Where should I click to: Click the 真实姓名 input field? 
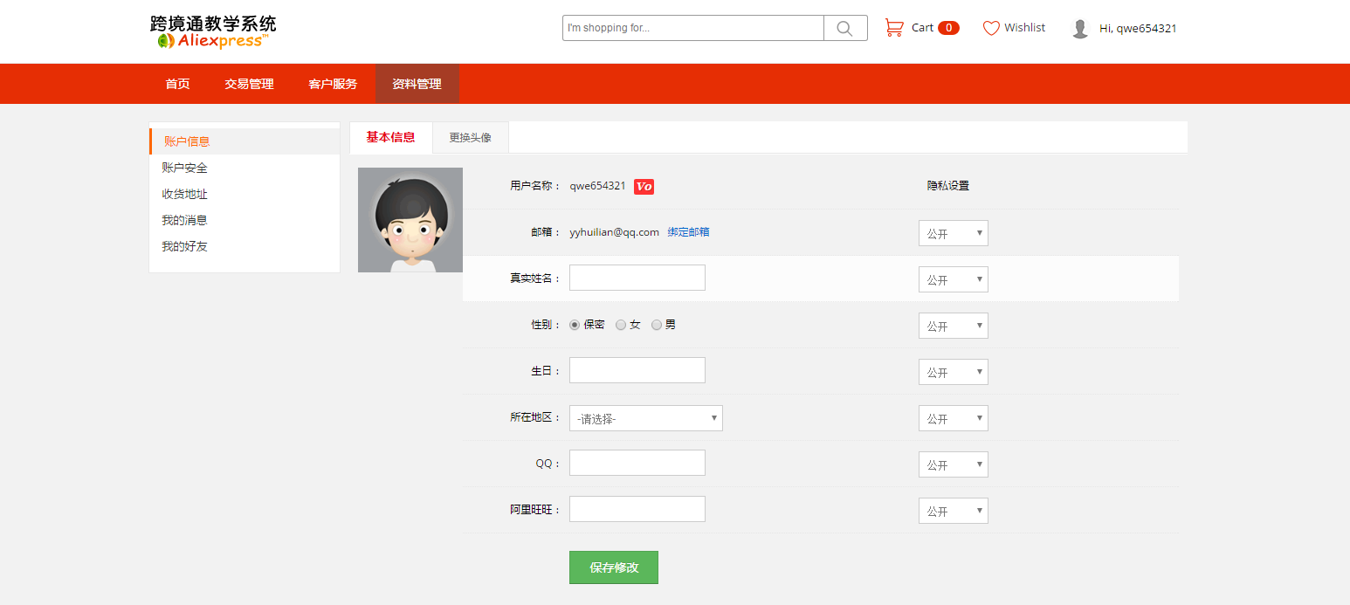pos(637,278)
